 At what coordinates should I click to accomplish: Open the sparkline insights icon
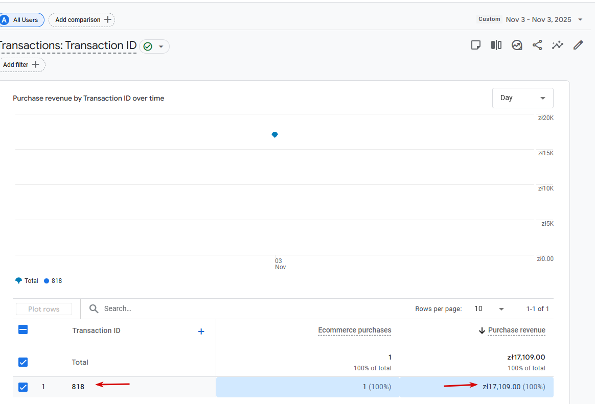[557, 45]
